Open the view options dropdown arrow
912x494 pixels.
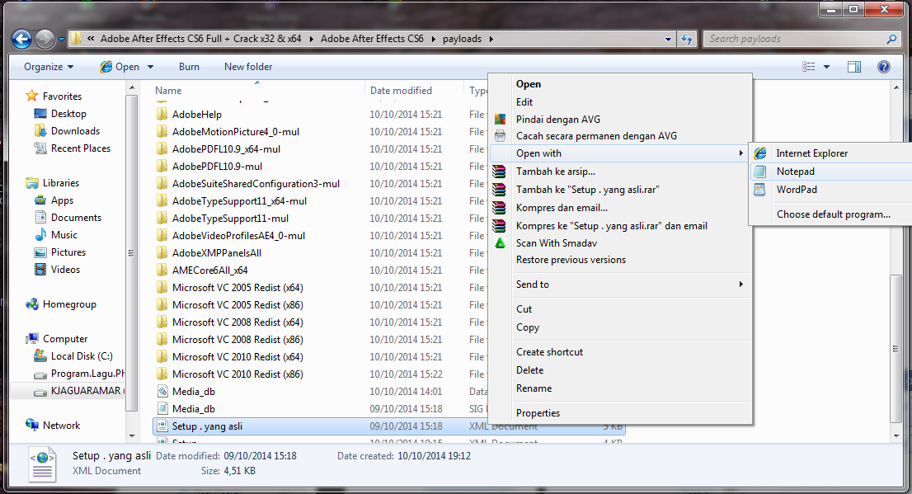coord(826,67)
